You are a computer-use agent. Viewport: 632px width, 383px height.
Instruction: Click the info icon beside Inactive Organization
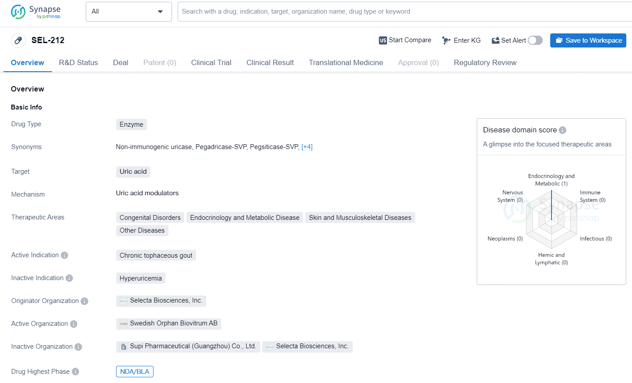[78, 347]
